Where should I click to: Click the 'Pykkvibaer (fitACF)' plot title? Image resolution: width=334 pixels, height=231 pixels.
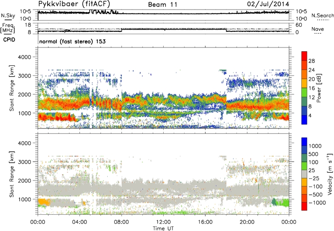(74, 4)
